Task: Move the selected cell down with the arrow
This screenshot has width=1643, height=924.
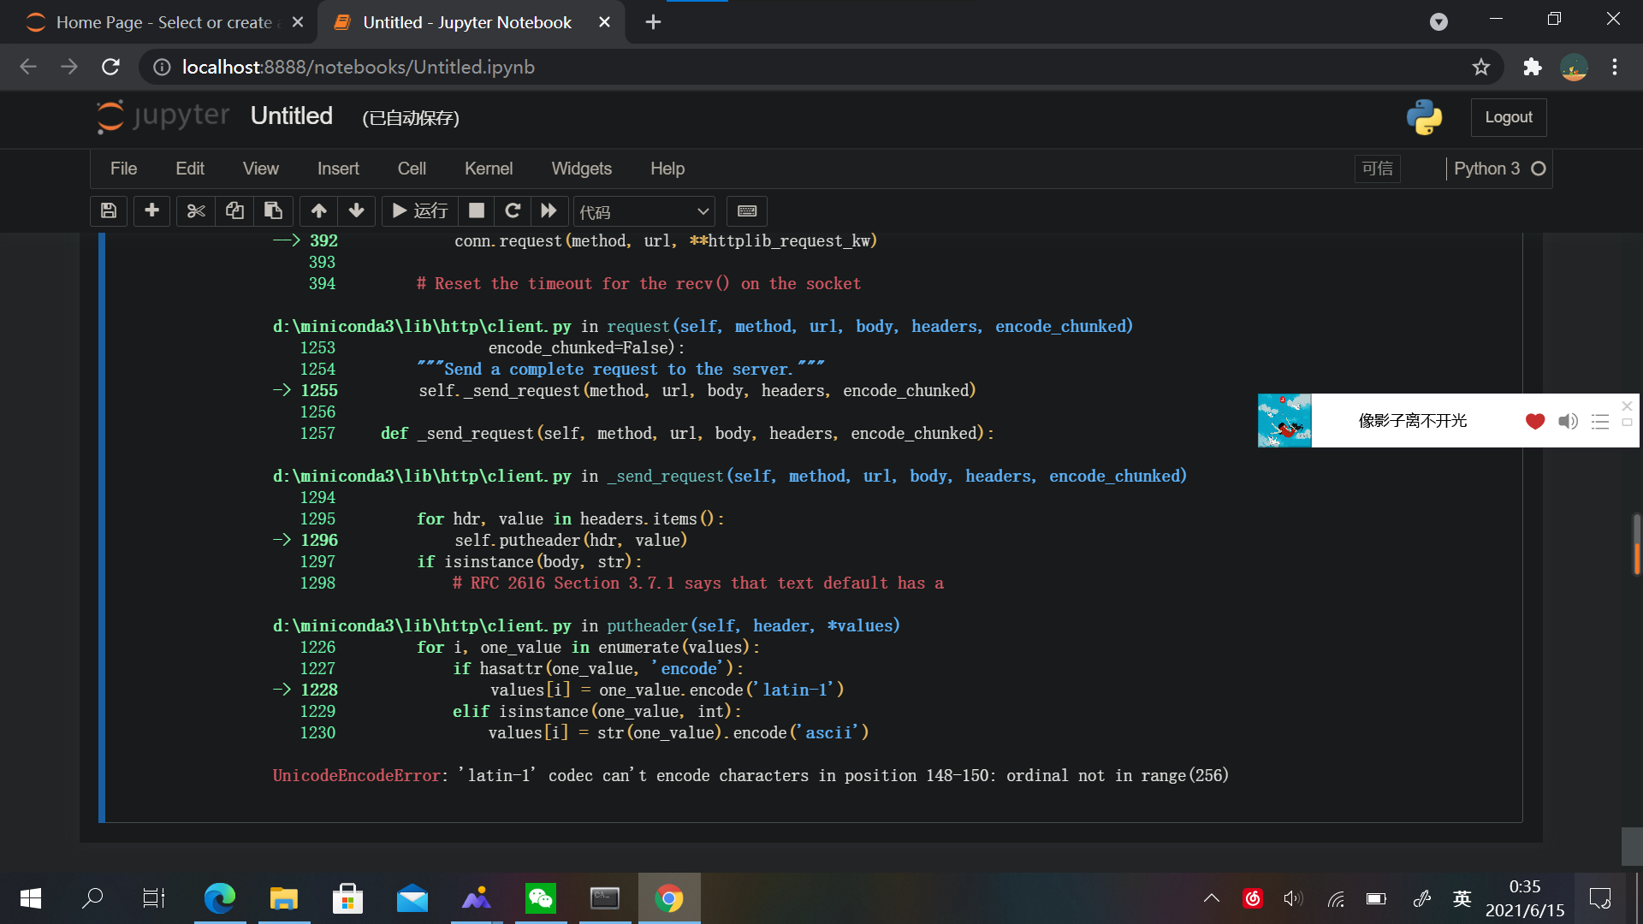Action: pos(357,211)
